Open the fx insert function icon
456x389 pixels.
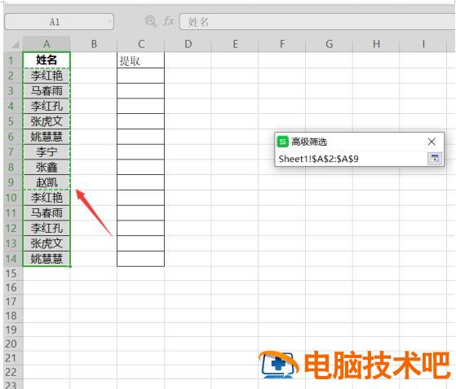coord(169,21)
